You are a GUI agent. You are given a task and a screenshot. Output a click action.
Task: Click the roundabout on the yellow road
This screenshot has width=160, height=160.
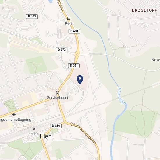click(x=77, y=54)
